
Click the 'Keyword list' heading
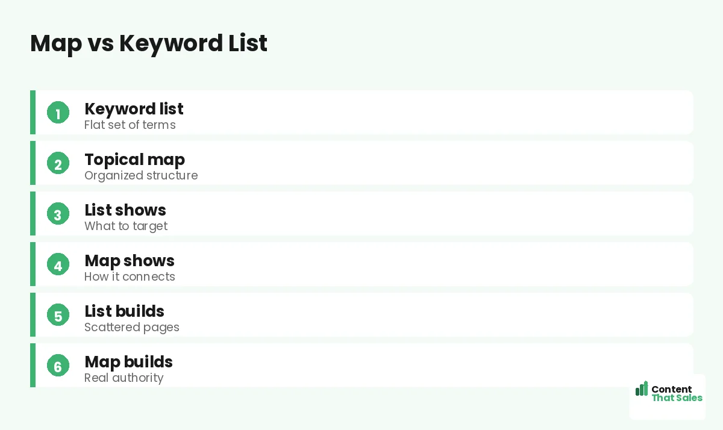134,109
